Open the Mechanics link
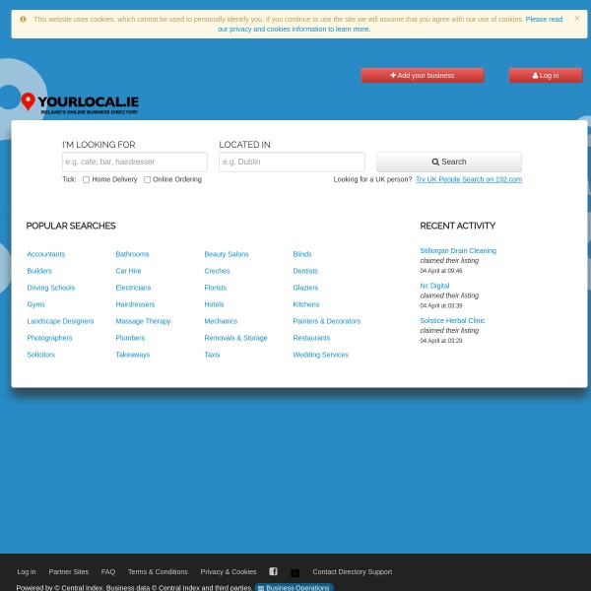Screen dimensions: 591x591 [x=221, y=321]
